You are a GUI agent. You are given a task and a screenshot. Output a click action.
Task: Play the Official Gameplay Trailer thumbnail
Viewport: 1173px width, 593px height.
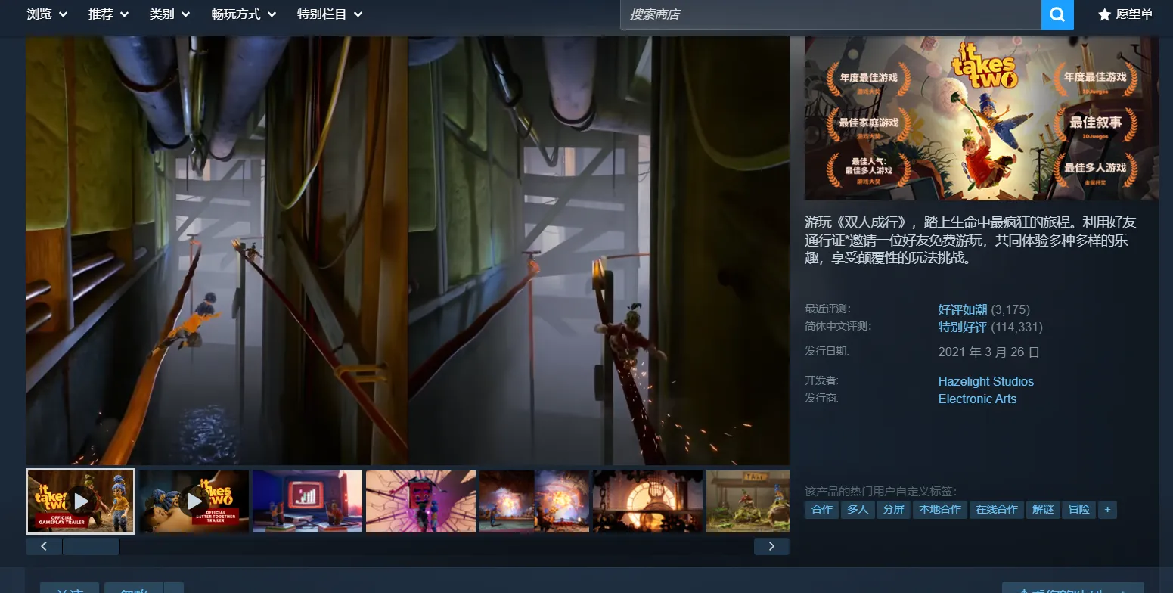tap(80, 501)
